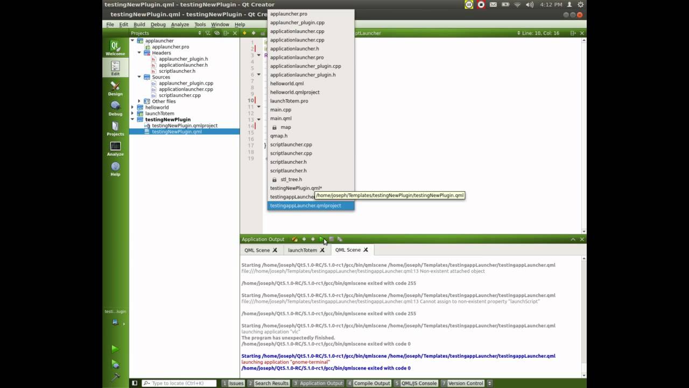Select testingappLauncher.qmlproject in dropdown list
The width and height of the screenshot is (689, 388).
click(311, 205)
